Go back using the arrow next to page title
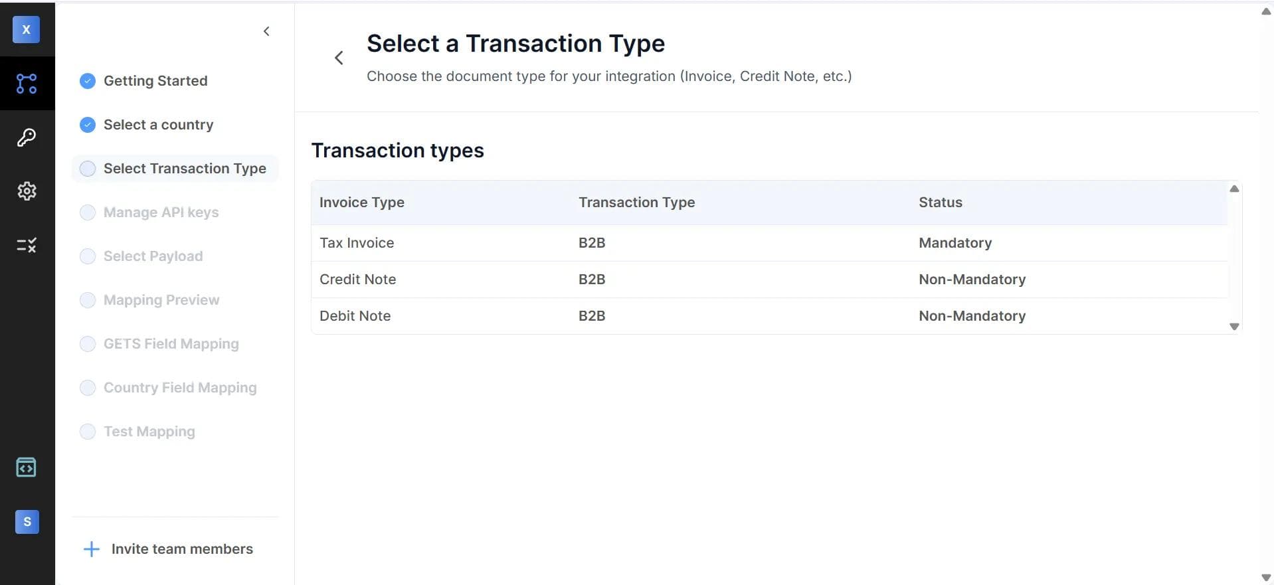 339,58
